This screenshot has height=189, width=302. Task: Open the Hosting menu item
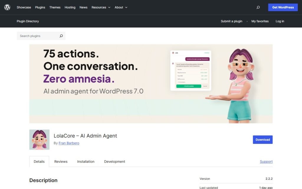(70, 7)
